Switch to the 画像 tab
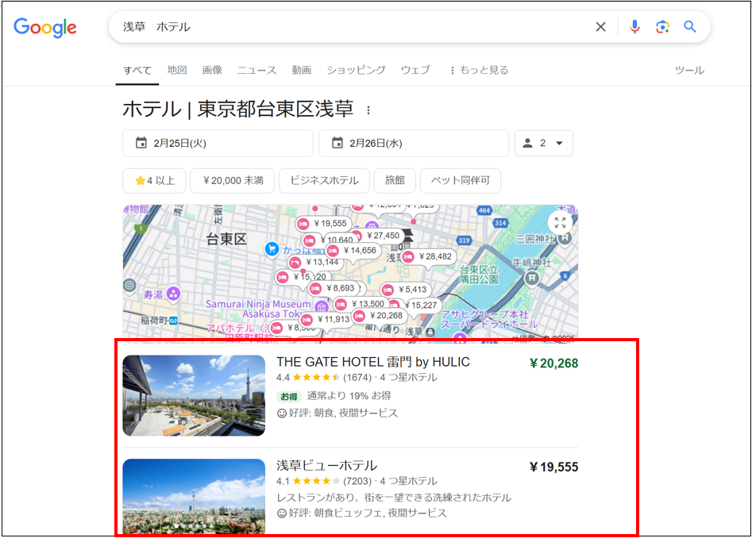Screen dimensions: 752x542 tap(212, 70)
